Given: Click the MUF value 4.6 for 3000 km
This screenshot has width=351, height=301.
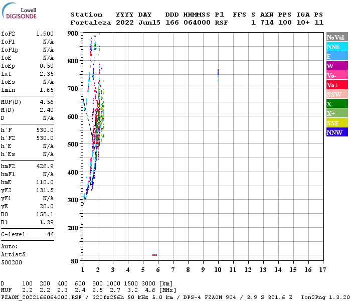Looking at the screenshot, I should tap(150, 290).
